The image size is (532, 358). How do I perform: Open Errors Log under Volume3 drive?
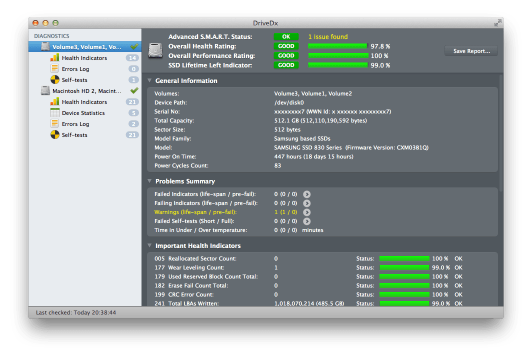click(x=75, y=69)
